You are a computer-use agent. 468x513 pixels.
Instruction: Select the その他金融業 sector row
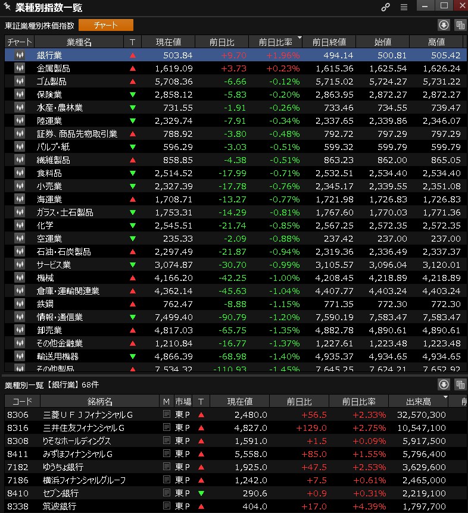236,343
